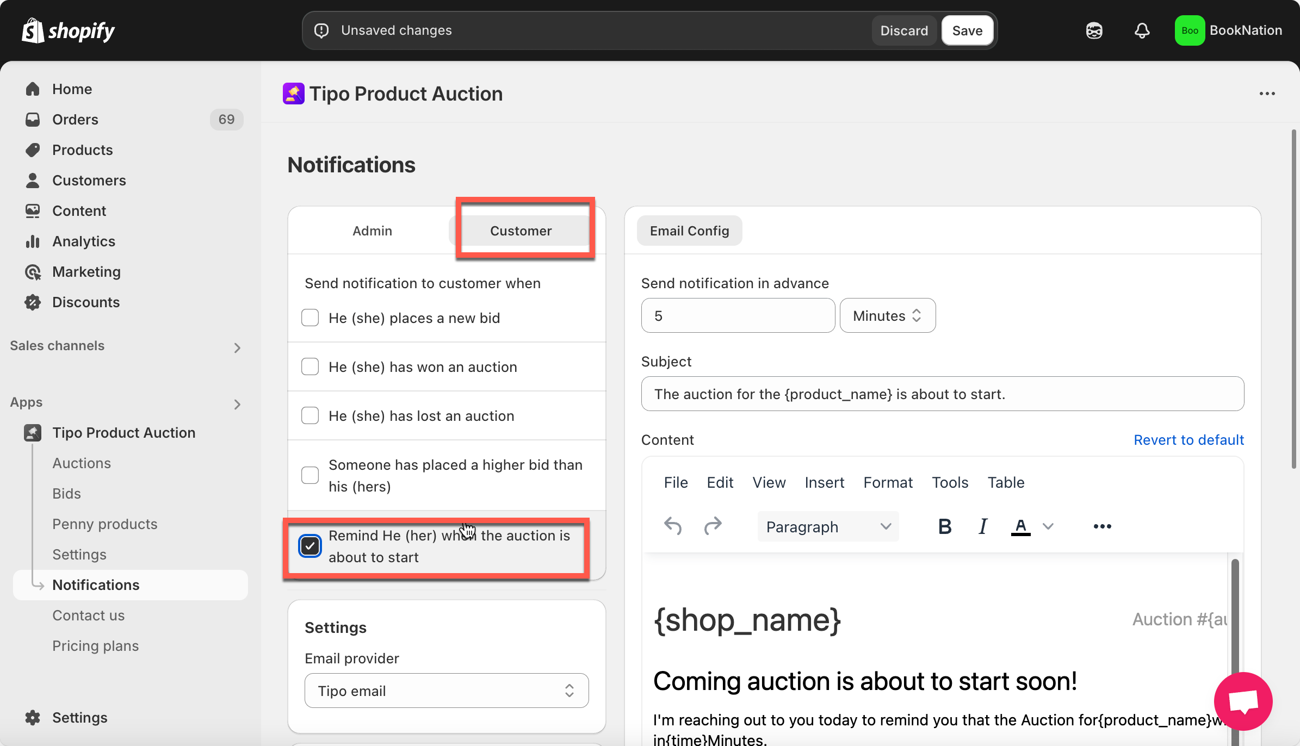Expand the Email provider select box

pyautogui.click(x=446, y=691)
